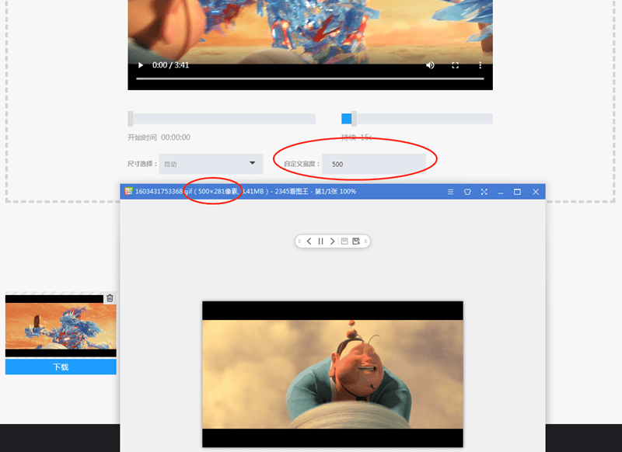The height and width of the screenshot is (452, 622).
Task: Pause the GIF animation playback
Action: [x=320, y=242]
